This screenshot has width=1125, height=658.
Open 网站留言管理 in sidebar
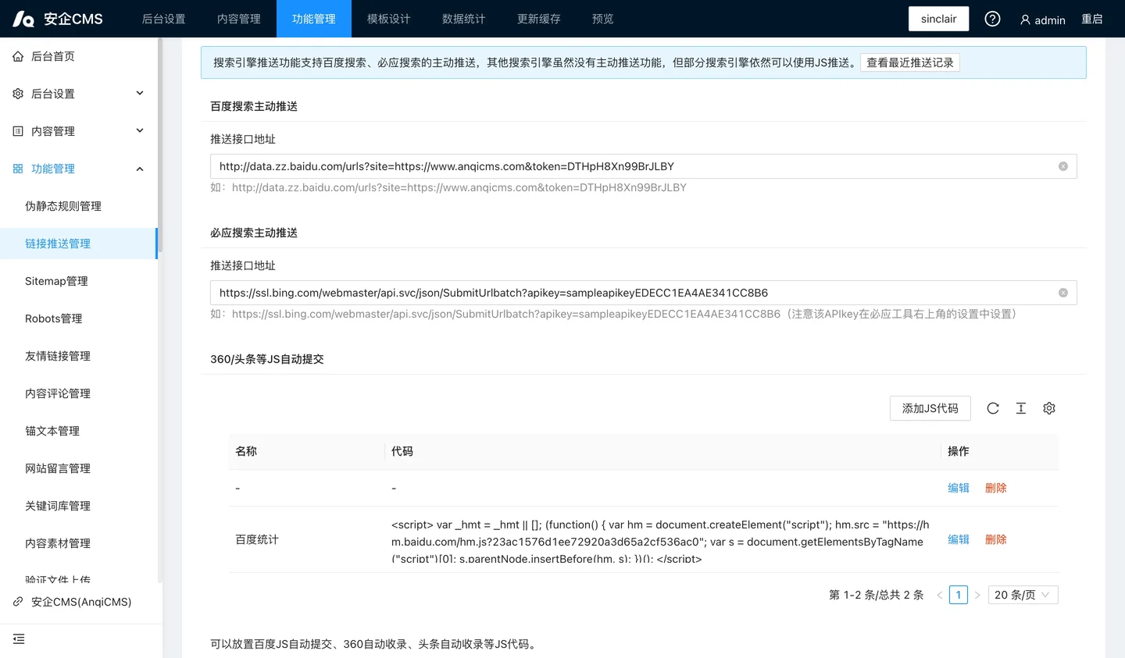(x=78, y=468)
